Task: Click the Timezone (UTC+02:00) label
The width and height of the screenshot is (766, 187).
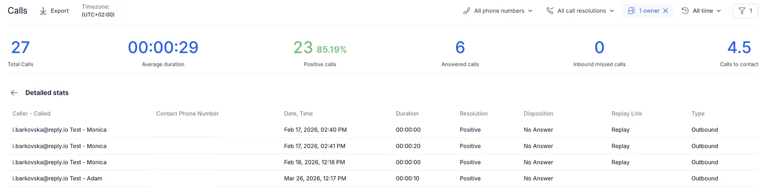Action: pos(98,11)
